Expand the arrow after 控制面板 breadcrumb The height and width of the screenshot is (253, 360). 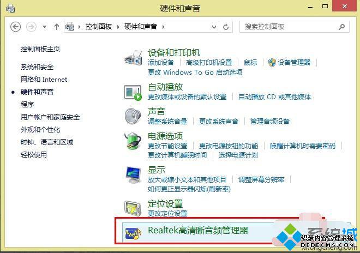point(118,27)
